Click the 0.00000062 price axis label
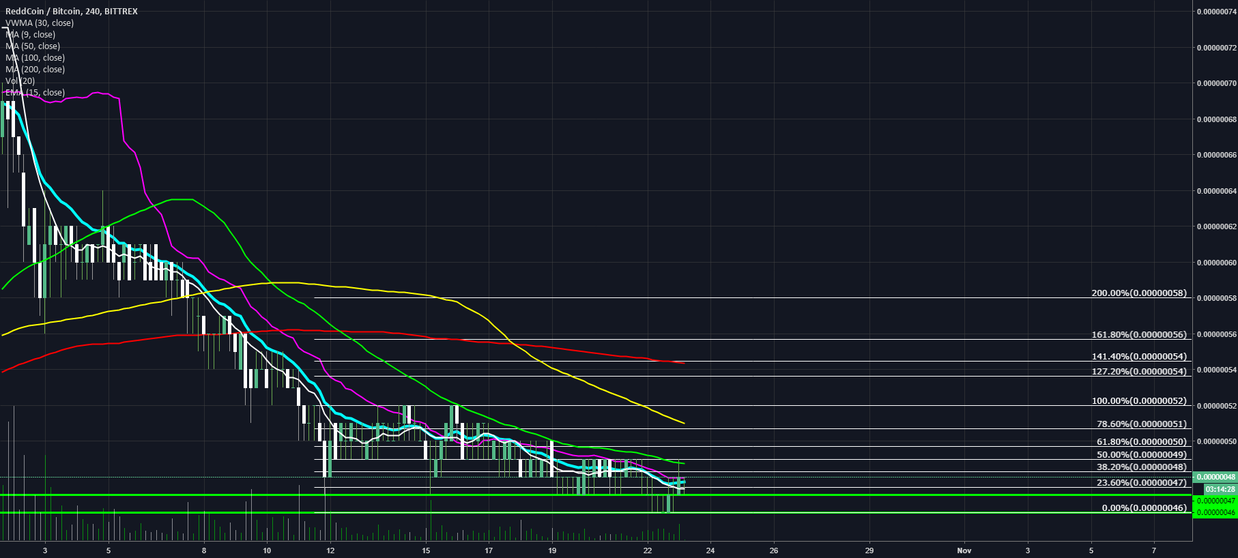1238x558 pixels. coord(1217,226)
